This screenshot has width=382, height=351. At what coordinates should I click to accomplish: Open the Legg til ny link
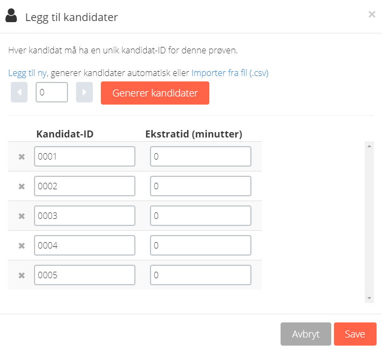click(x=28, y=73)
